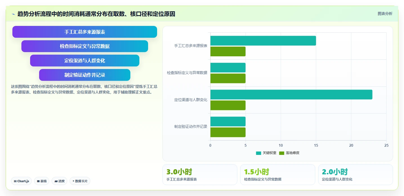Image resolution: width=404 pixels, height=196 pixels.
Task: Click the chart axis label 制定验证动作并记录
Action: [191, 126]
